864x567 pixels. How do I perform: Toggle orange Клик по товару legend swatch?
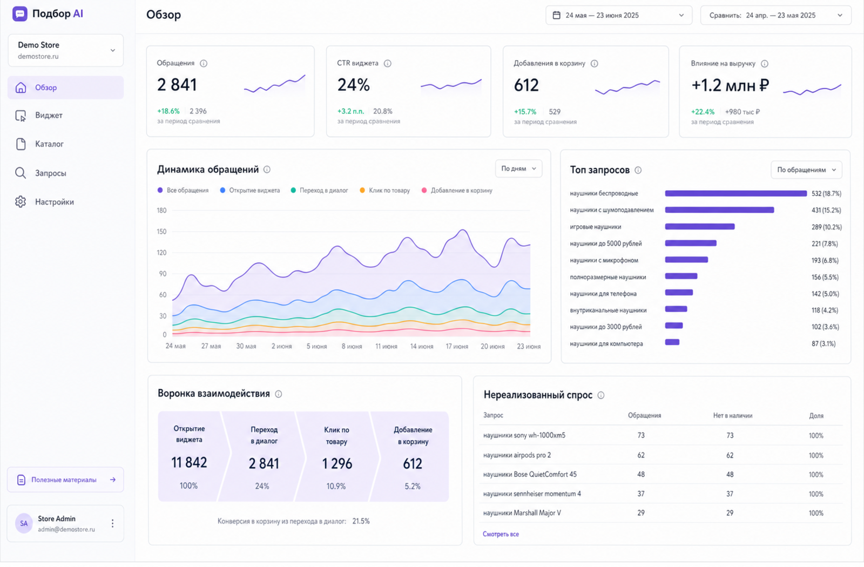(x=362, y=191)
